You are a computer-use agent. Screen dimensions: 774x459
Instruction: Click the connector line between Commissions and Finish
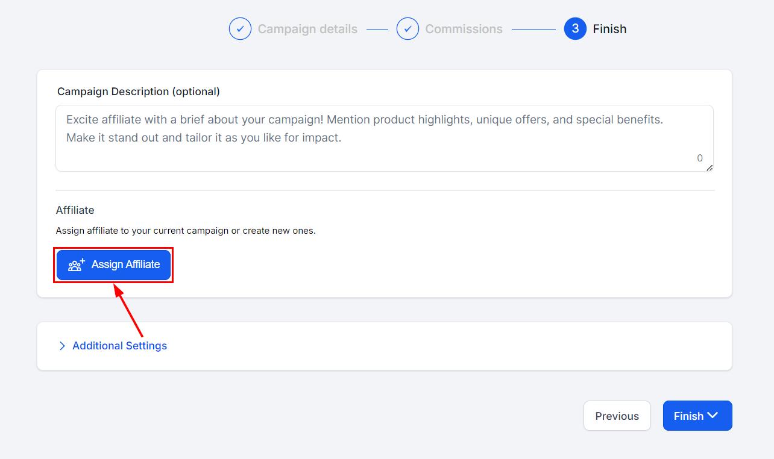coord(533,29)
